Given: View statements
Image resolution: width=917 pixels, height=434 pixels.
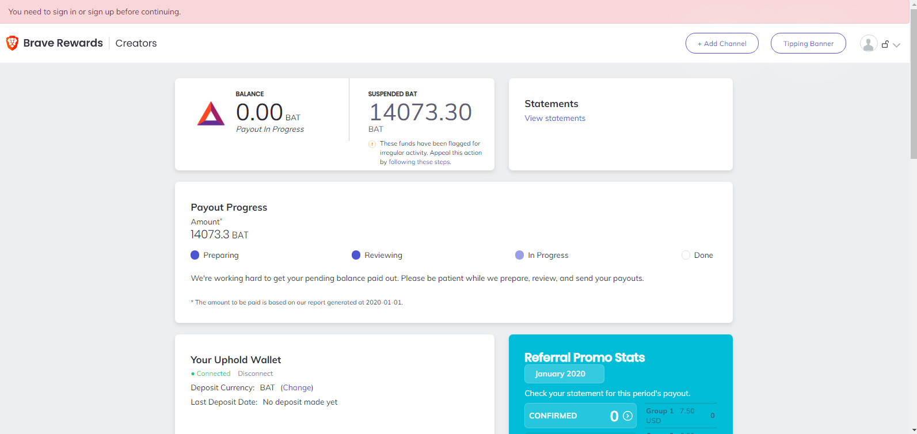Looking at the screenshot, I should click(555, 118).
